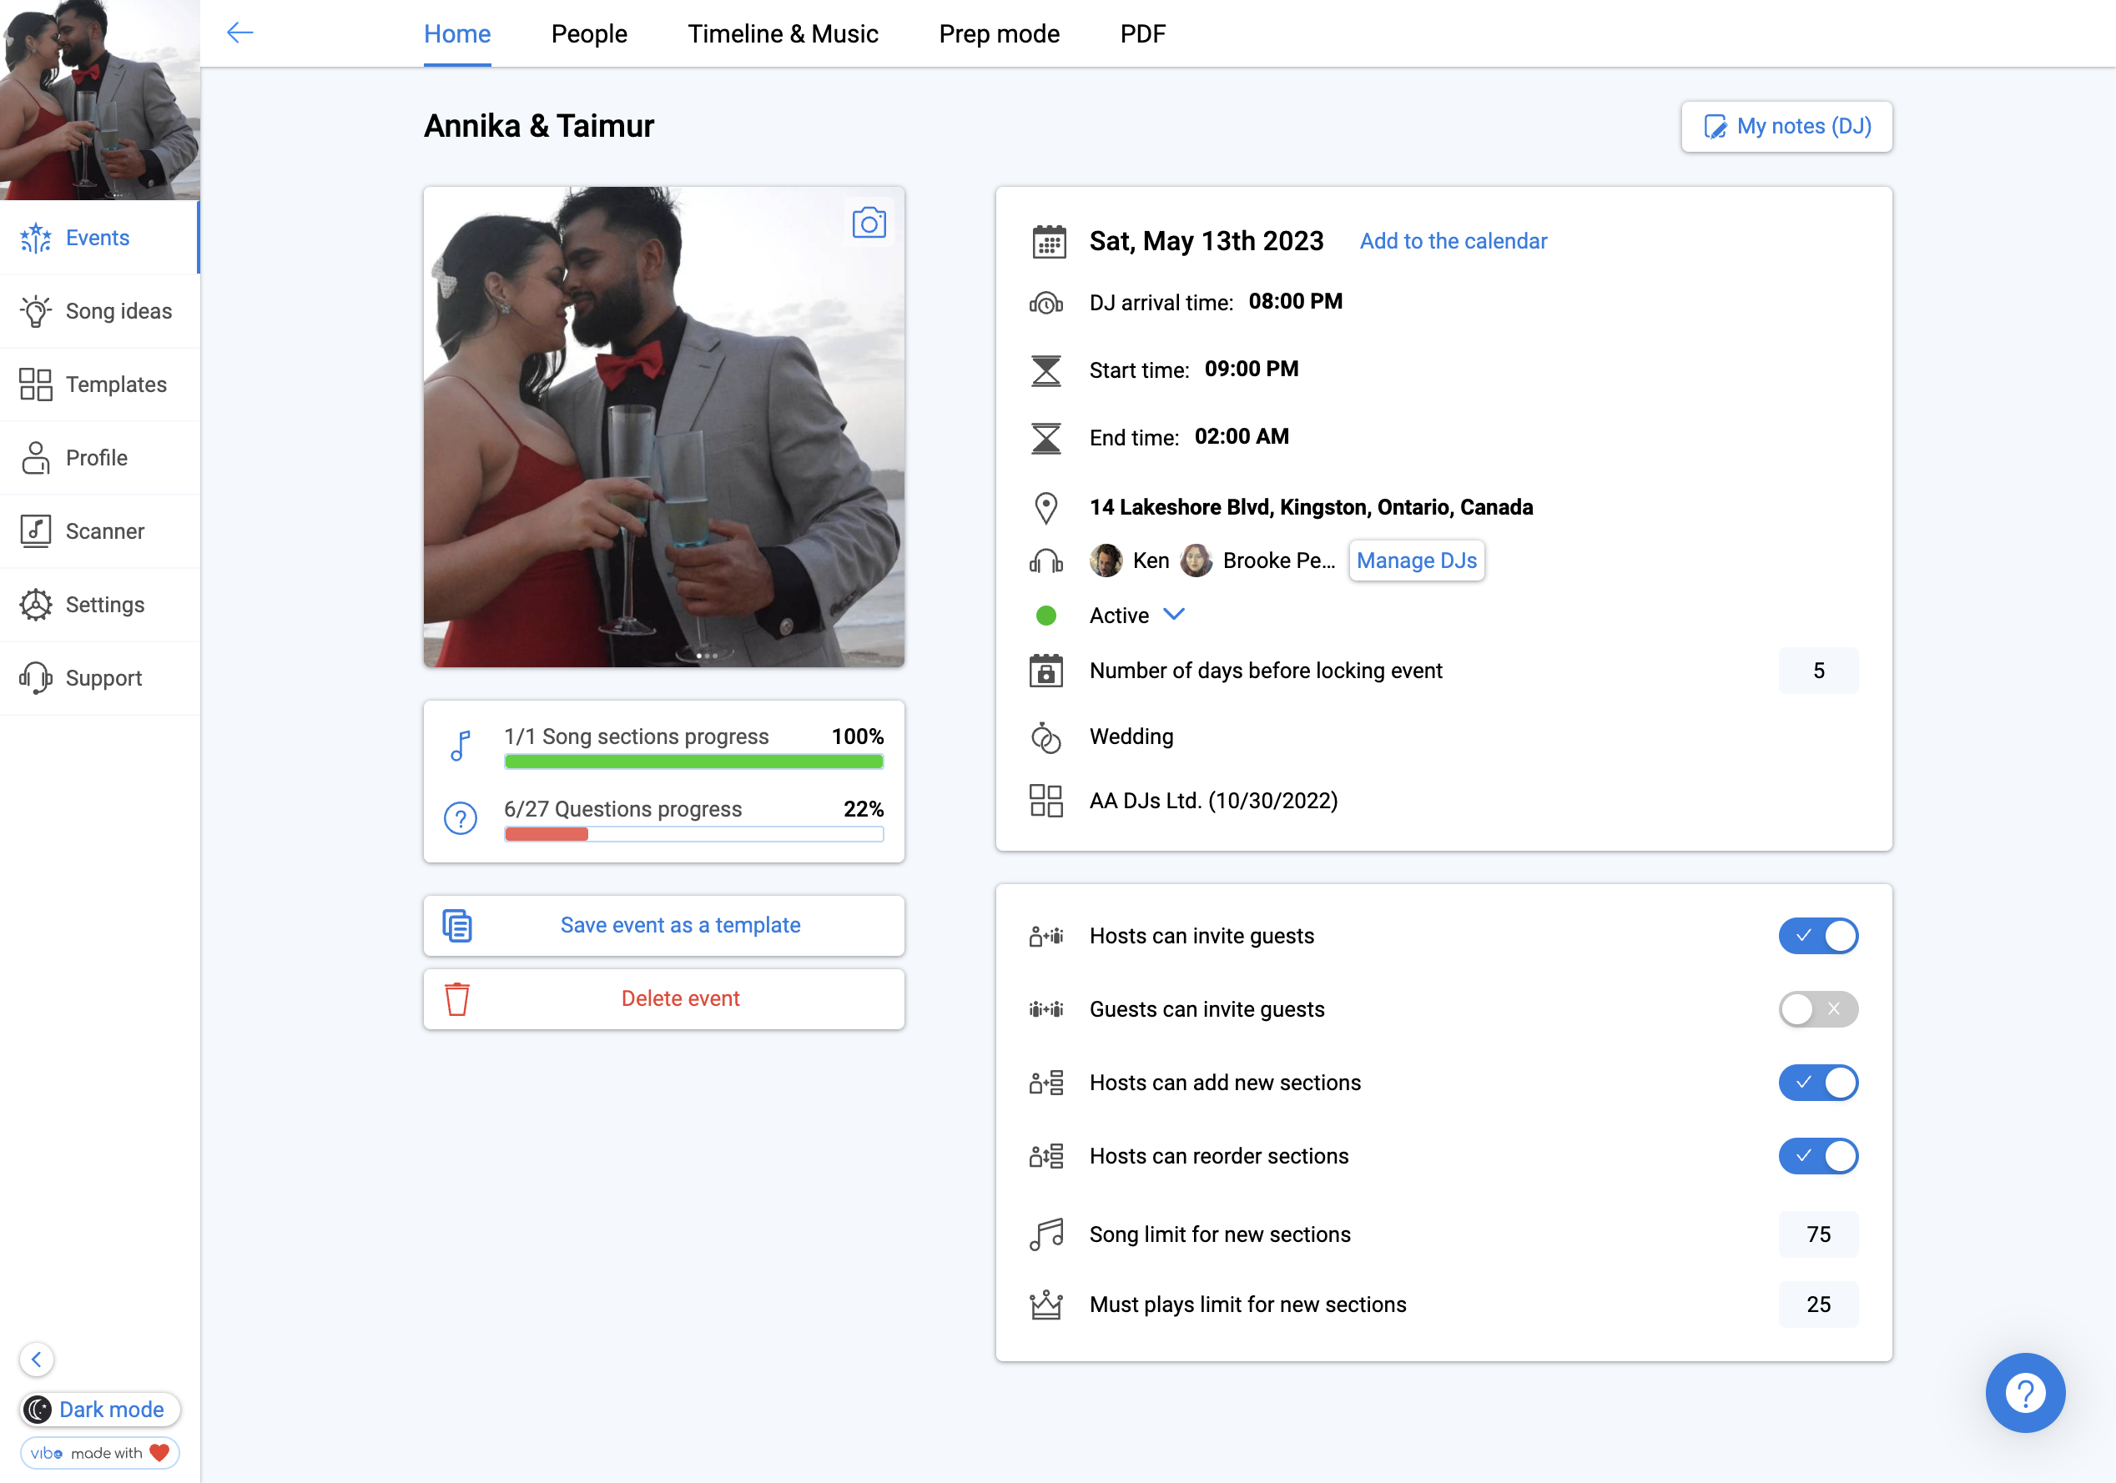Open Profile from sidebar
This screenshot has width=2116, height=1483.
click(x=99, y=458)
